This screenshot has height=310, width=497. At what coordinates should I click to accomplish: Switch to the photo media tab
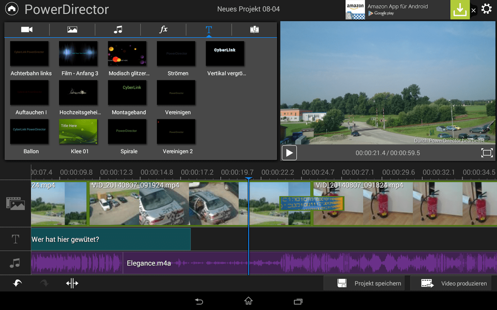(x=72, y=30)
